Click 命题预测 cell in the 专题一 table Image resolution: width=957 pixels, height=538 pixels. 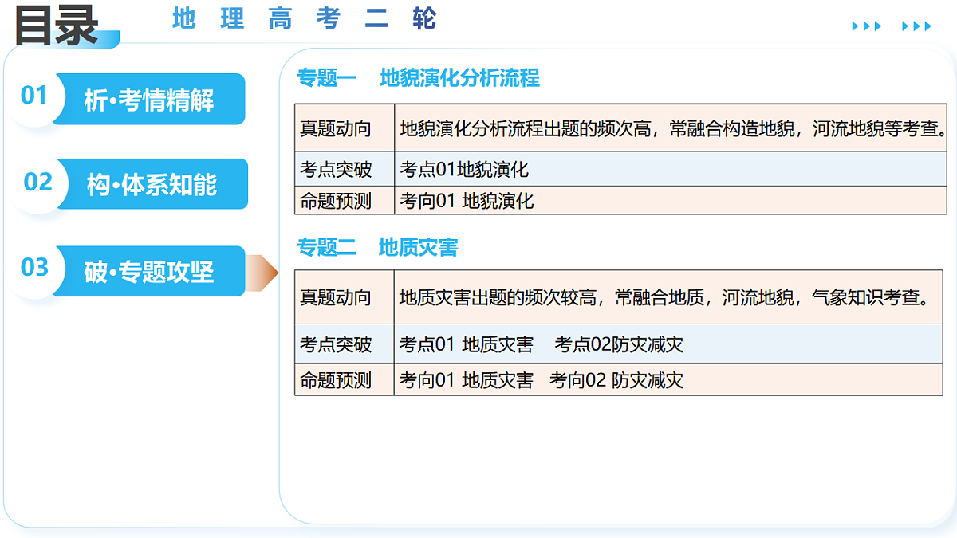click(345, 201)
